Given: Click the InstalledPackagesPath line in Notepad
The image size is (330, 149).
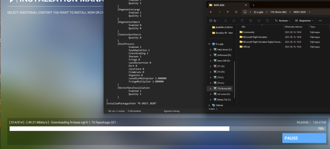Looking at the screenshot, I should point(132,104).
